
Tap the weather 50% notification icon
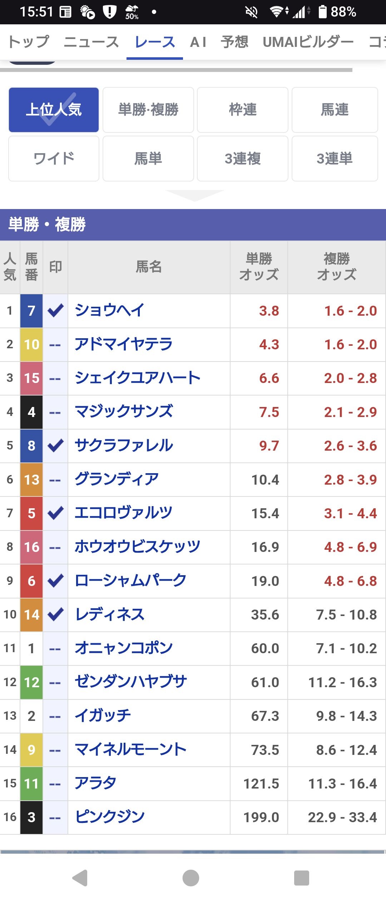[132, 12]
